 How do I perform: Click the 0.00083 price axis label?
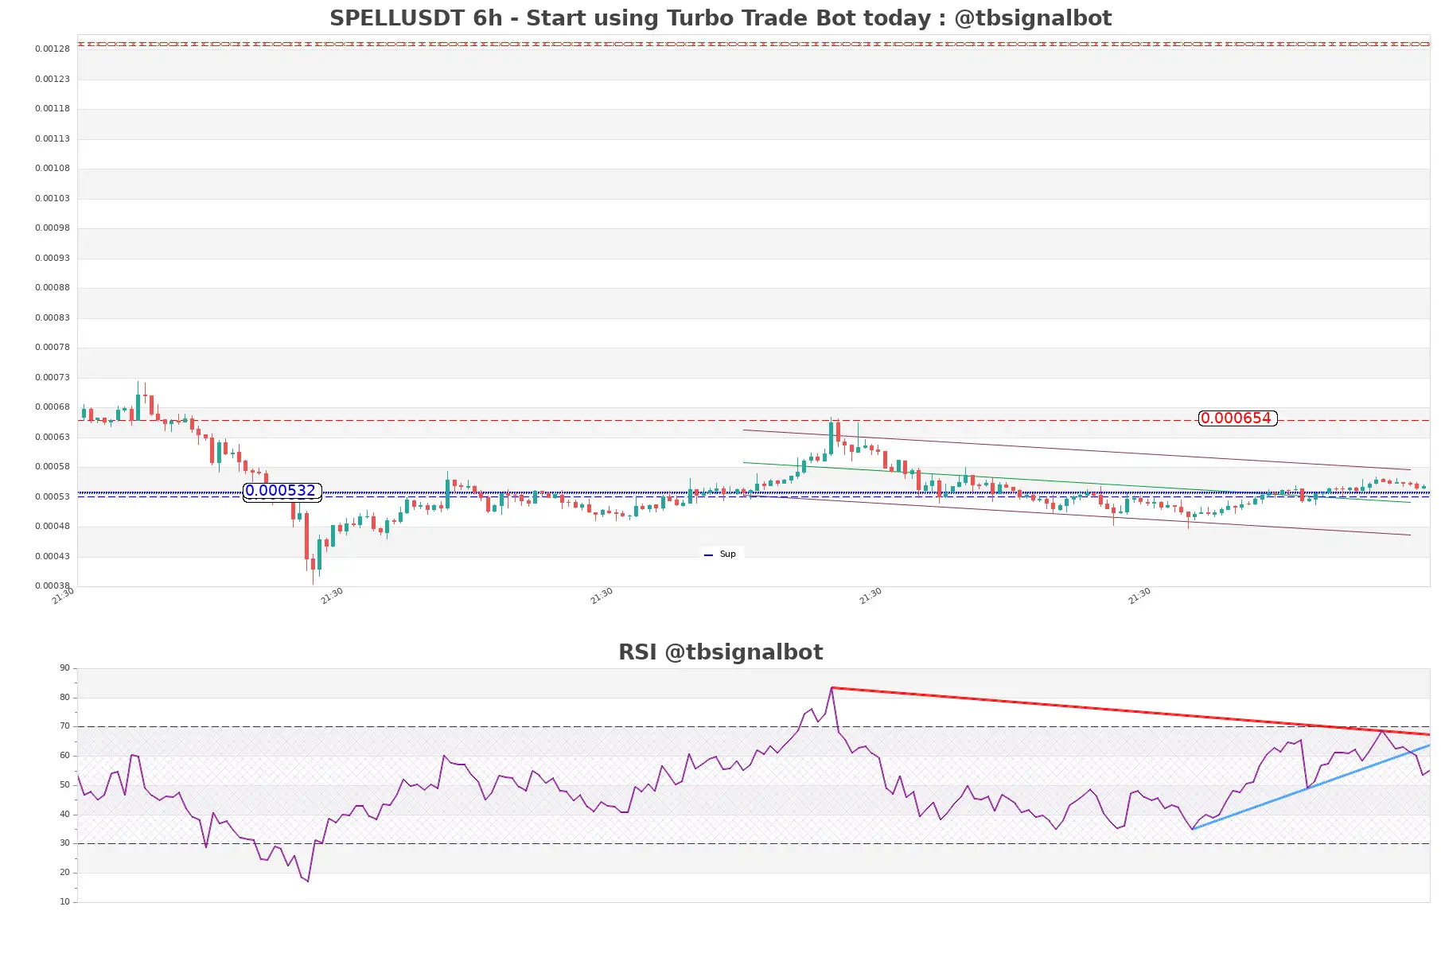pyautogui.click(x=53, y=317)
